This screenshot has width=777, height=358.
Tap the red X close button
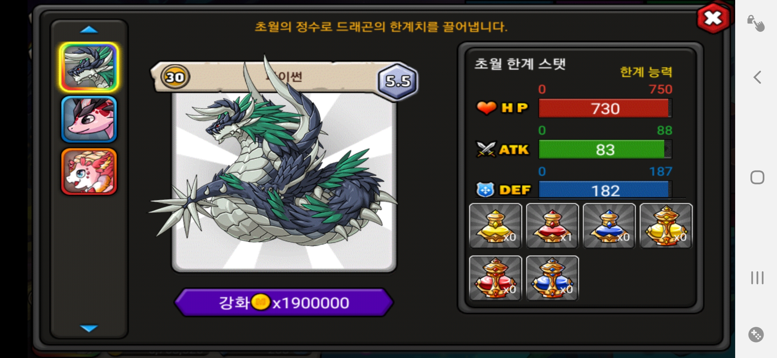[713, 19]
